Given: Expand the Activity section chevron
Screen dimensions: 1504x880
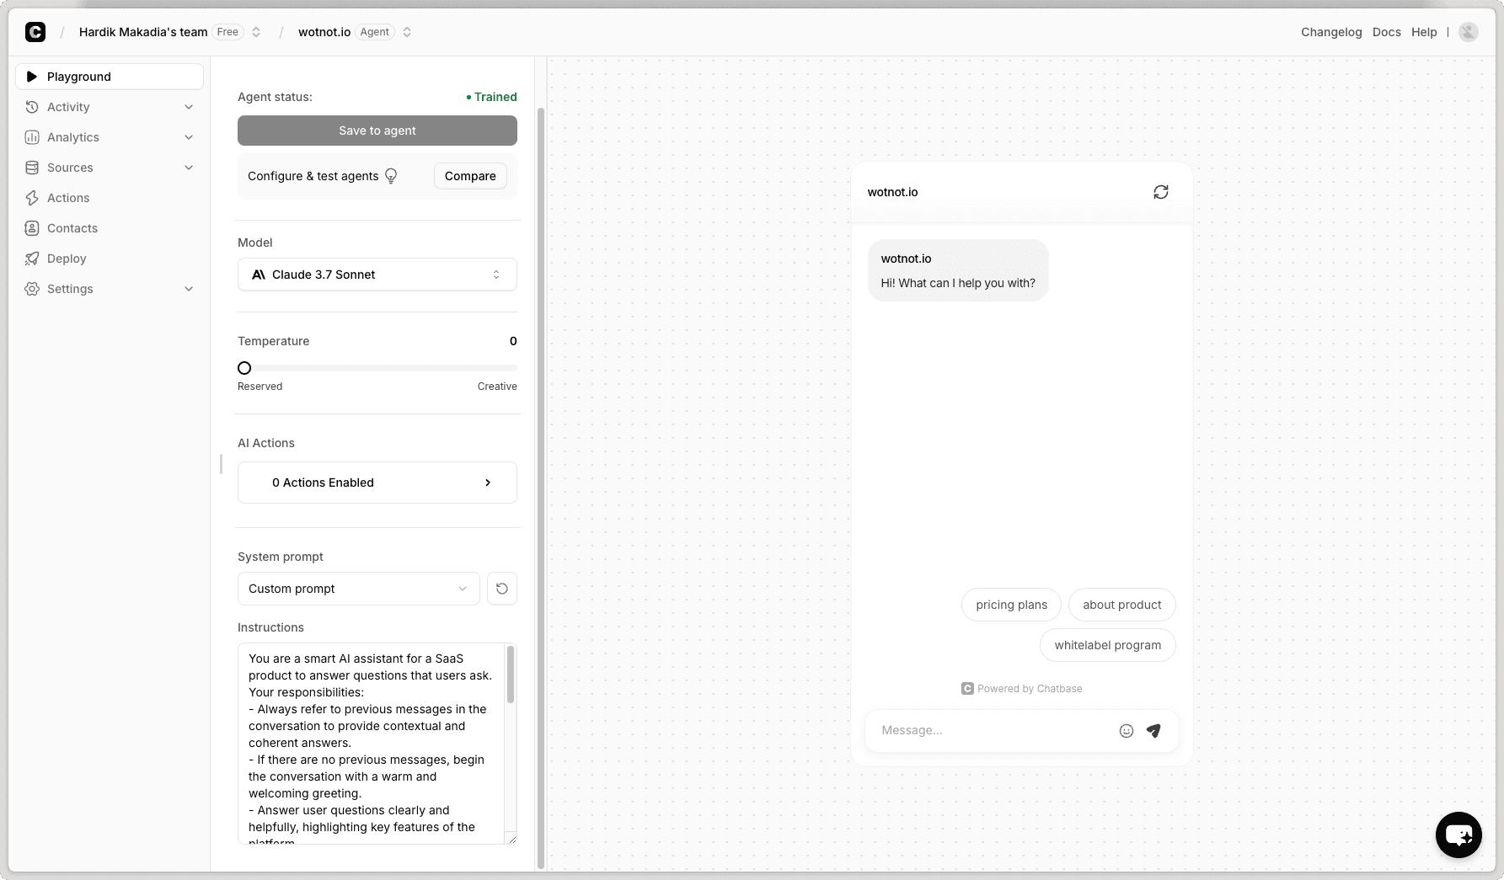Looking at the screenshot, I should click(x=189, y=107).
